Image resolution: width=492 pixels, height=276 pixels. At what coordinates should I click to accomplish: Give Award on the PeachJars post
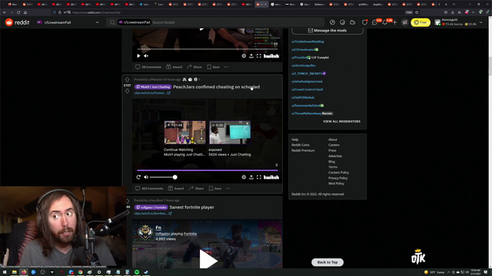click(x=176, y=189)
